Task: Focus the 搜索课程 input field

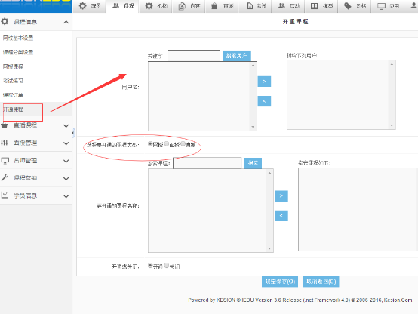Action: (x=207, y=163)
